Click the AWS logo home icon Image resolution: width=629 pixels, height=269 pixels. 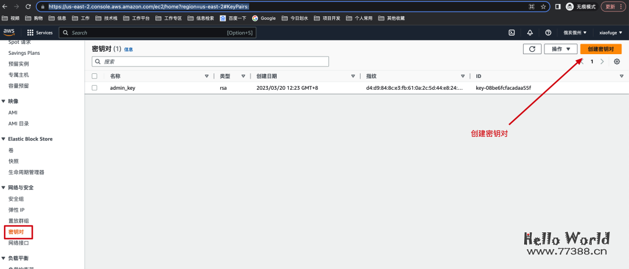pos(9,33)
